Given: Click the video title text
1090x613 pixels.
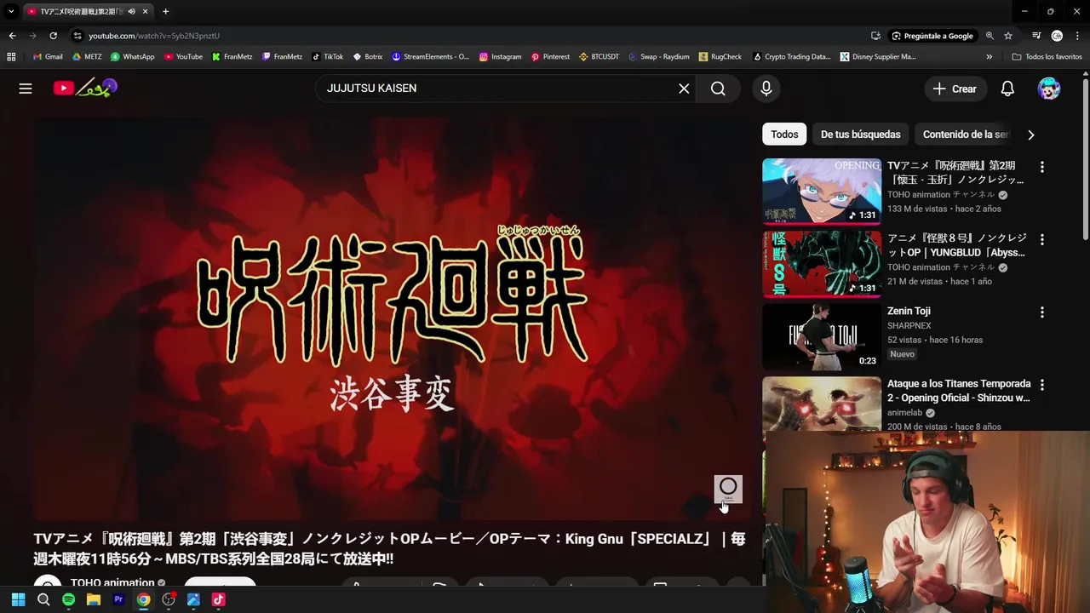Looking at the screenshot, I should pyautogui.click(x=389, y=549).
